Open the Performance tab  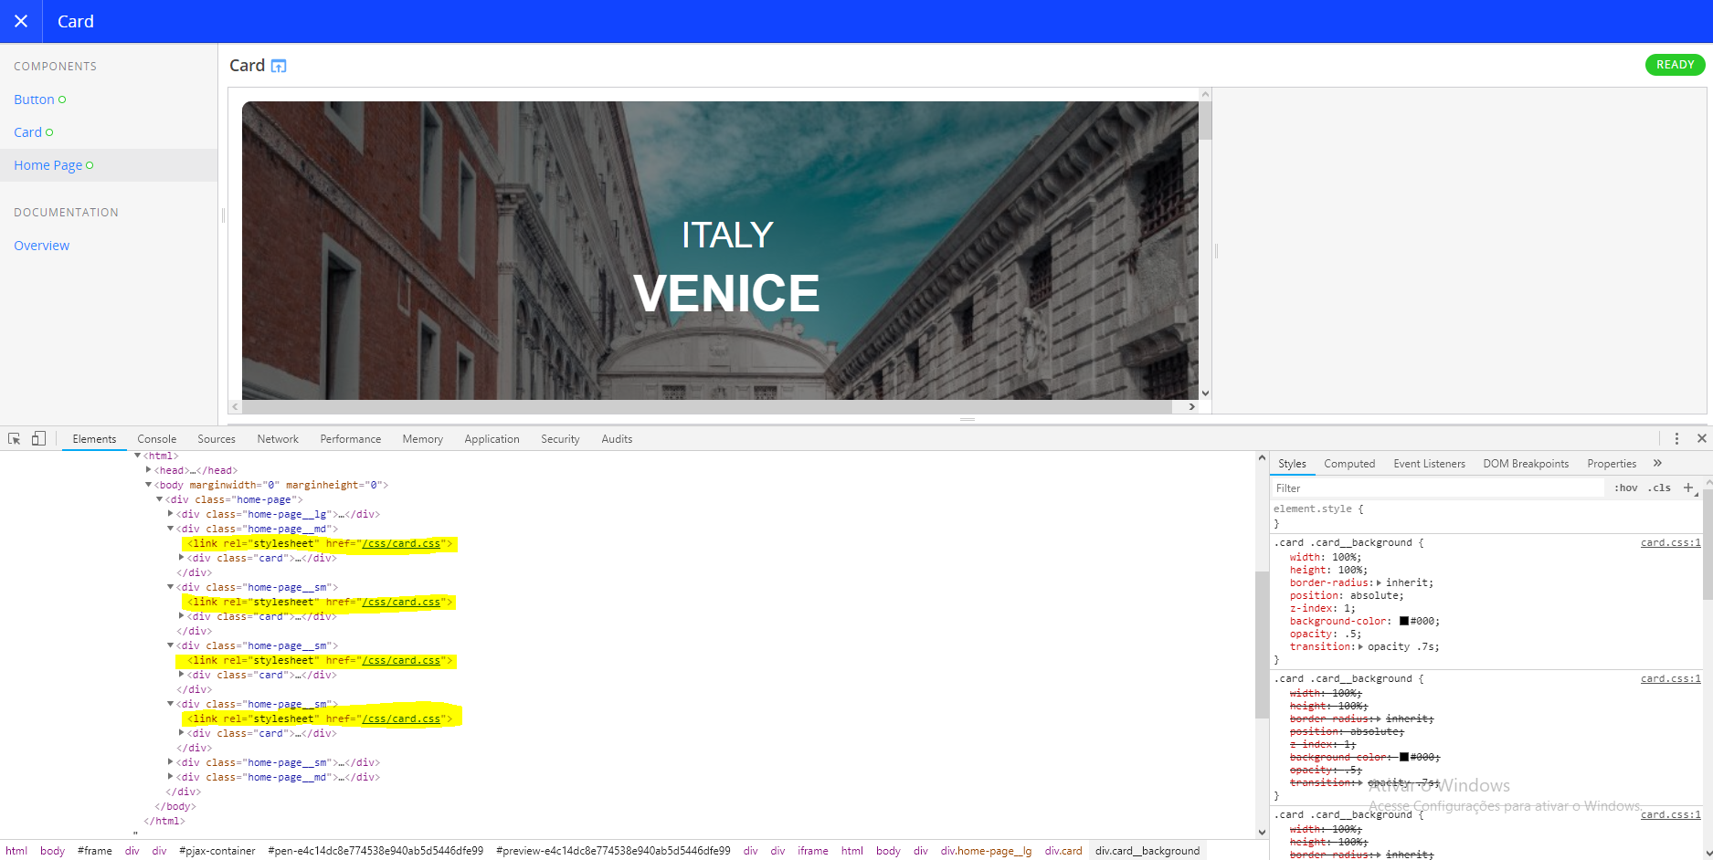pyautogui.click(x=351, y=439)
